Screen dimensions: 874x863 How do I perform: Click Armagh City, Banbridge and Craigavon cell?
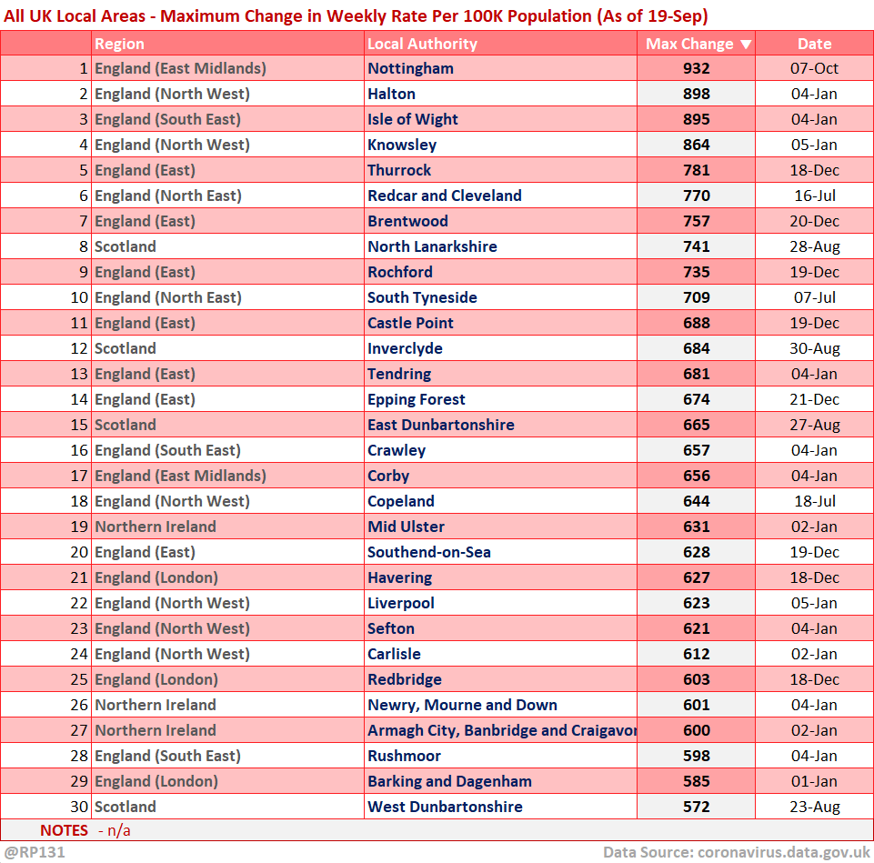coord(501,730)
